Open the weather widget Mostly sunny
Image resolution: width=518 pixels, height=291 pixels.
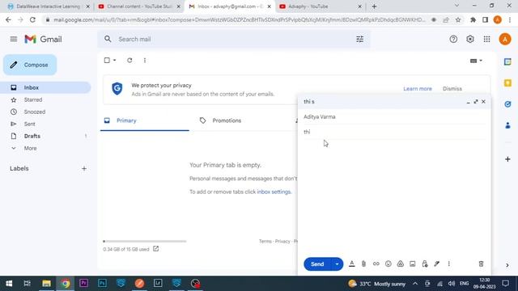point(376,284)
